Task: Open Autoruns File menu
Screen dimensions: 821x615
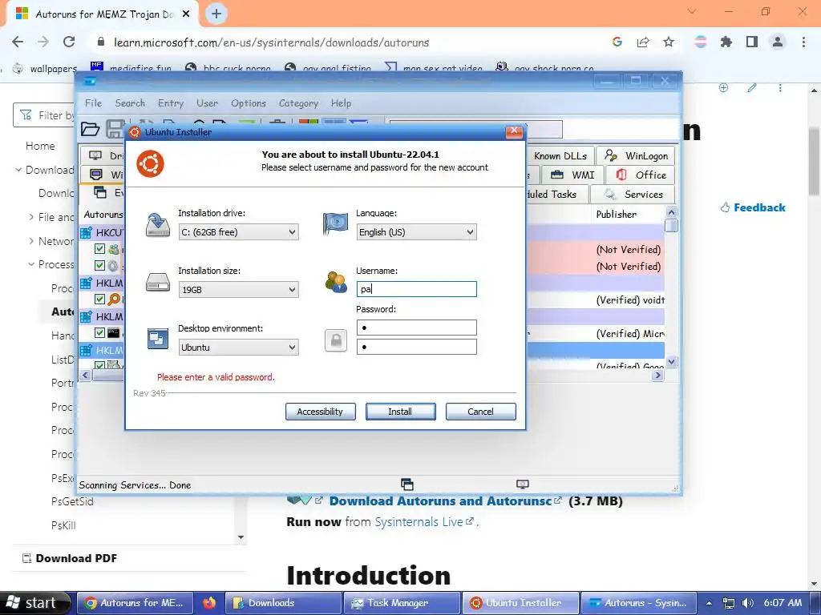Action: point(93,103)
